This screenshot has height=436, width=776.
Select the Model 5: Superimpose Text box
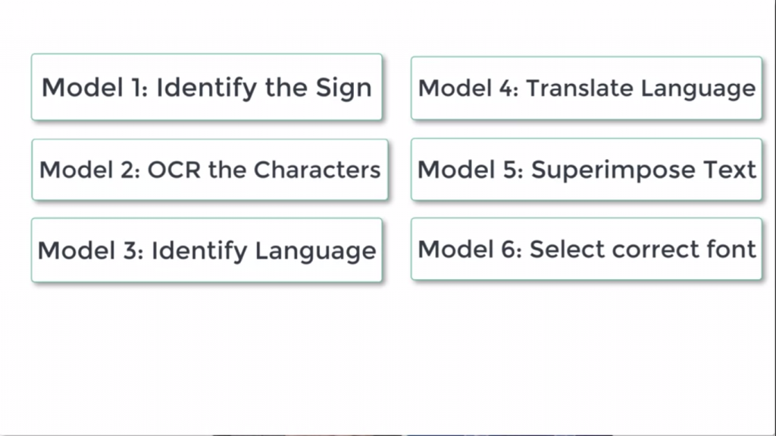point(587,170)
